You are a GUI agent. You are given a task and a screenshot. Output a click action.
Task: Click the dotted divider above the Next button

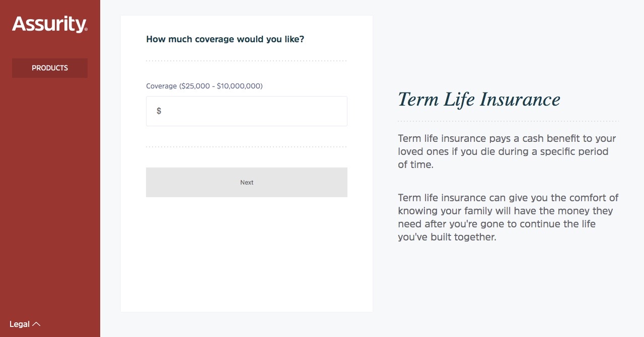[x=246, y=147]
